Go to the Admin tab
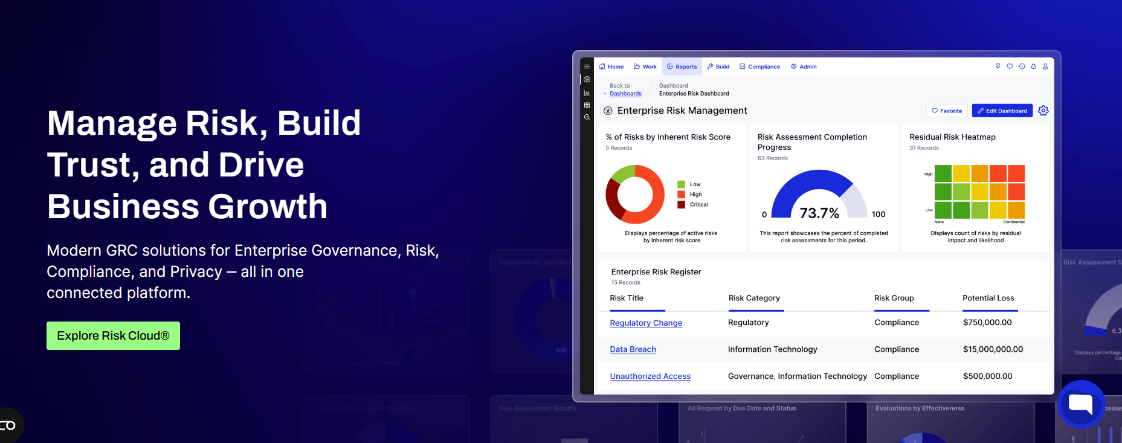The image size is (1122, 443). (804, 66)
